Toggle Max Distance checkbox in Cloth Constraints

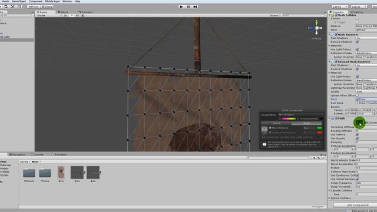point(270,128)
